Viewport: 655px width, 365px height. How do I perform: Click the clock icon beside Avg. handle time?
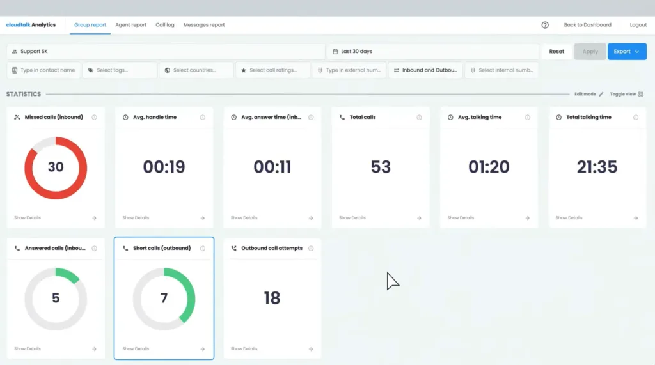coord(125,118)
